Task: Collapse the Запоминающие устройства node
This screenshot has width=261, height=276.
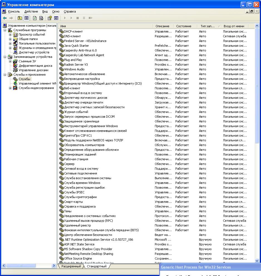Action: point(5,57)
